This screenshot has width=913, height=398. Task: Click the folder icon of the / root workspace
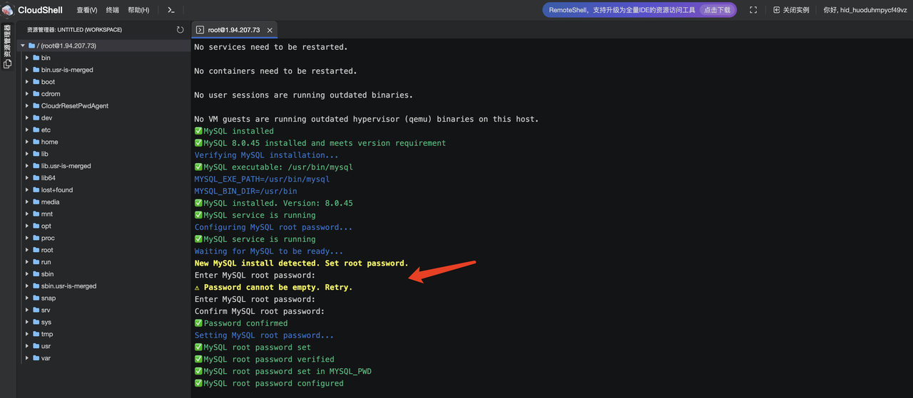tap(31, 46)
